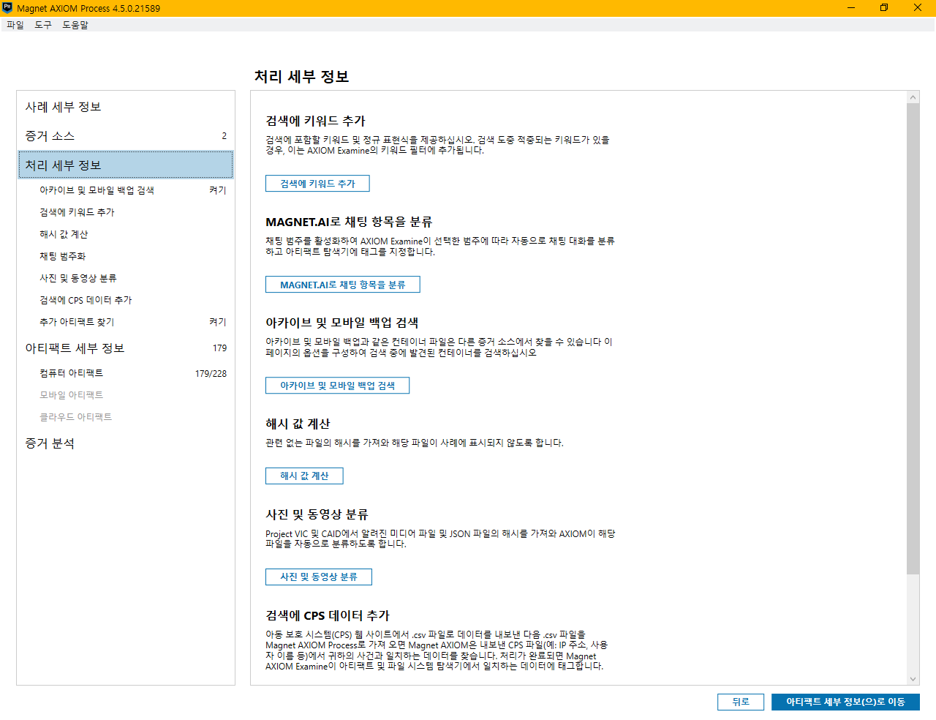Viewport: 936px width, 720px height.
Task: Minimize the Magnet AXIOM Process window
Action: click(850, 8)
